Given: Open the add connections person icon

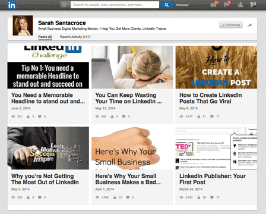Looking at the screenshot, I should 240,5.
